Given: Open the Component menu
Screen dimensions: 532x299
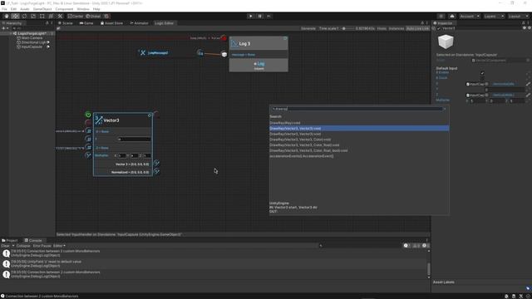Looking at the screenshot, I should point(64,9).
